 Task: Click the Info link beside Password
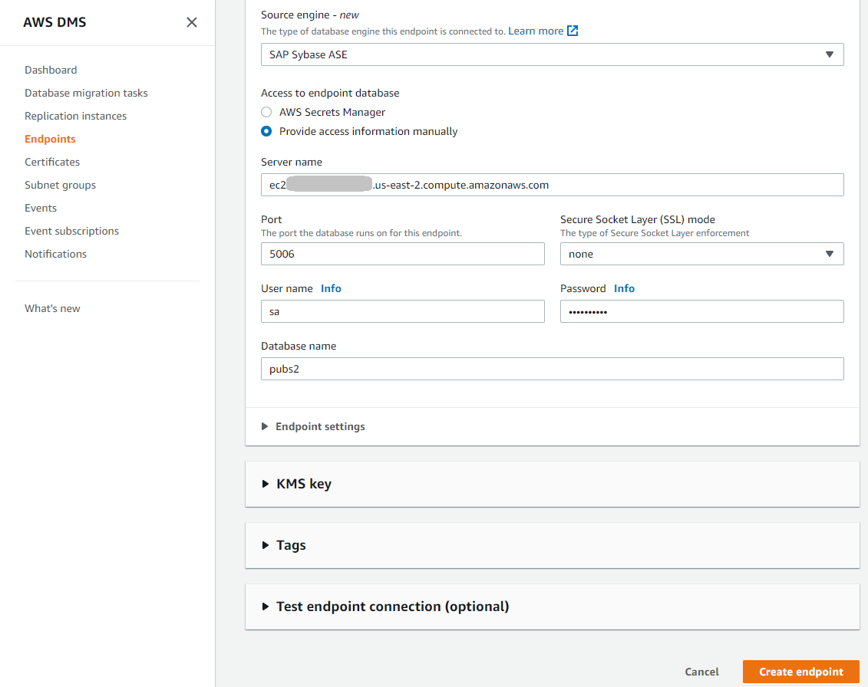(624, 288)
